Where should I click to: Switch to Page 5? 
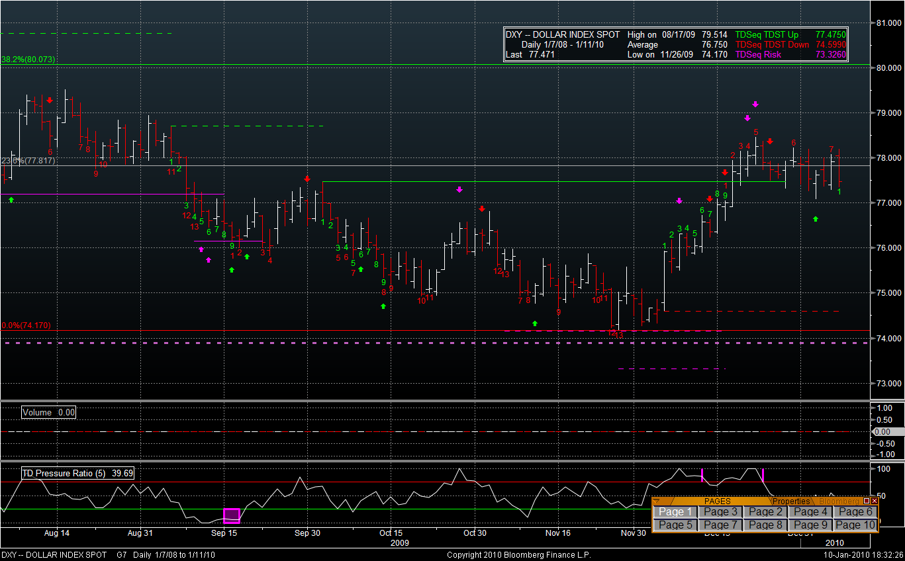675,525
